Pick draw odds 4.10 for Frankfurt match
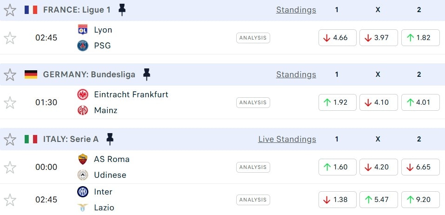The image size is (445, 215). pyautogui.click(x=379, y=102)
